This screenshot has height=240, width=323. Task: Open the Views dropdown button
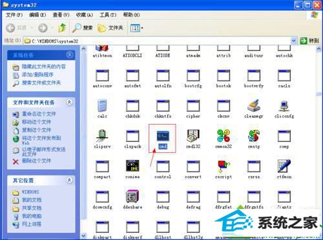tap(137, 28)
